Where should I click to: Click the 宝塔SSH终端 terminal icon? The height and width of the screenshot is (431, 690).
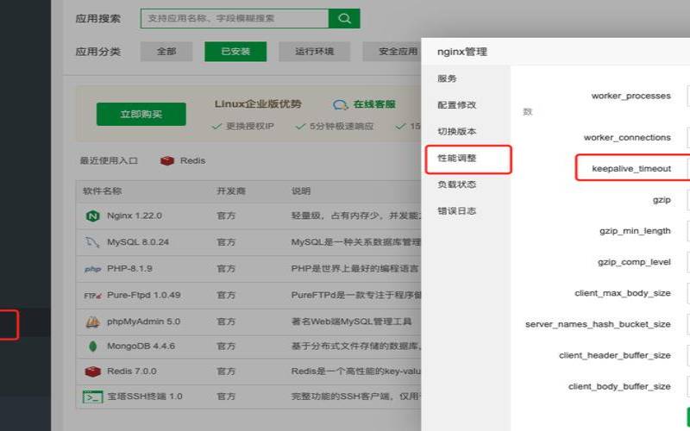92,397
